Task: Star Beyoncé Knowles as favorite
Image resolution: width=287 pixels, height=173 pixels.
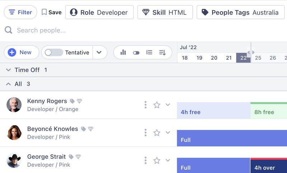Action: pos(157,133)
